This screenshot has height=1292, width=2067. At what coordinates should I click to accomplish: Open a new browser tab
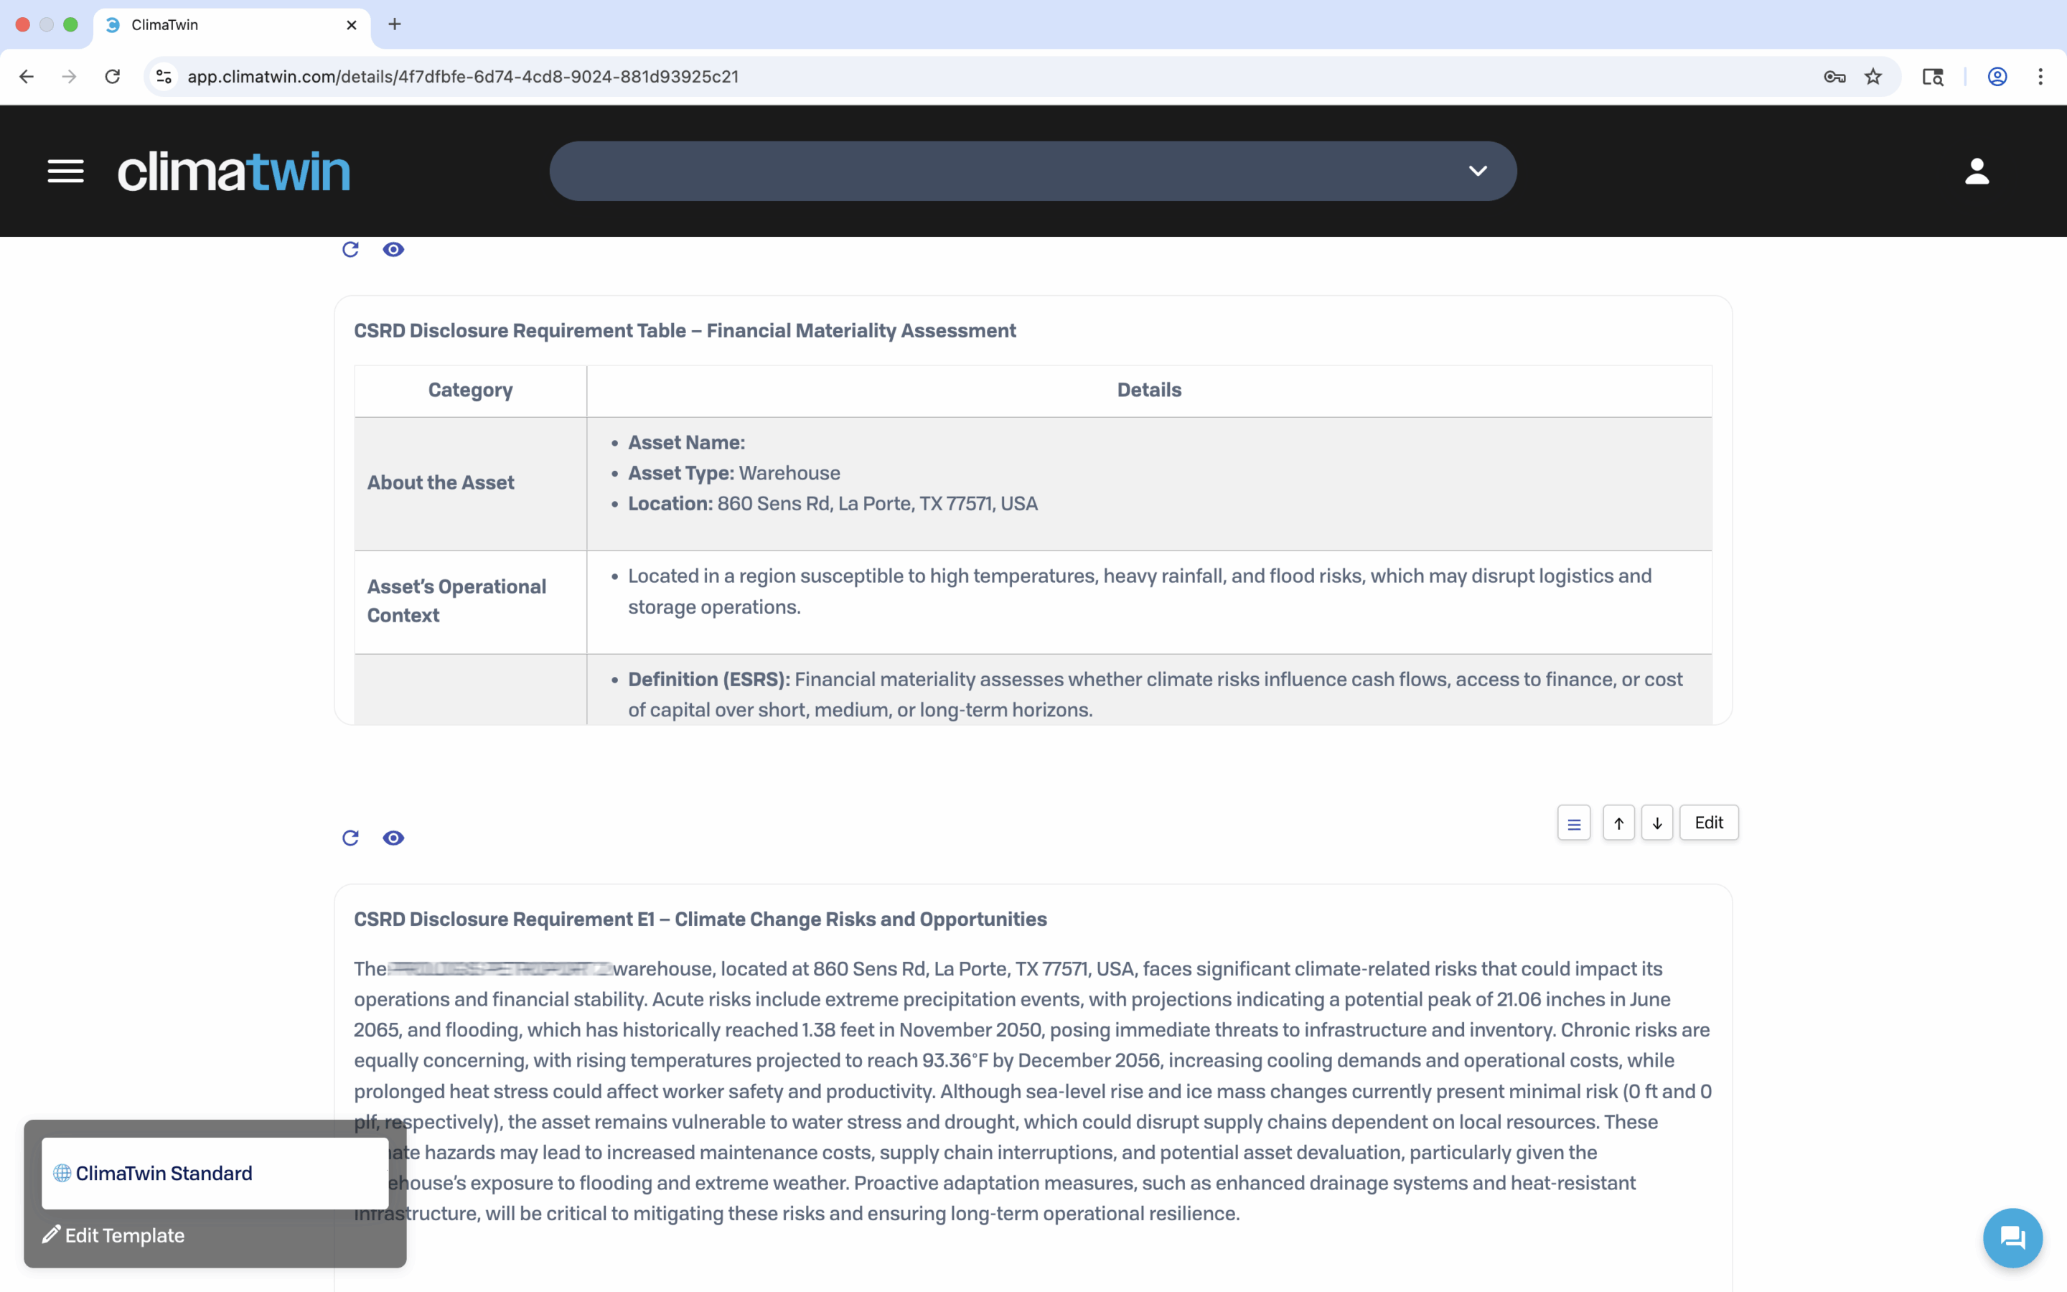pos(395,25)
